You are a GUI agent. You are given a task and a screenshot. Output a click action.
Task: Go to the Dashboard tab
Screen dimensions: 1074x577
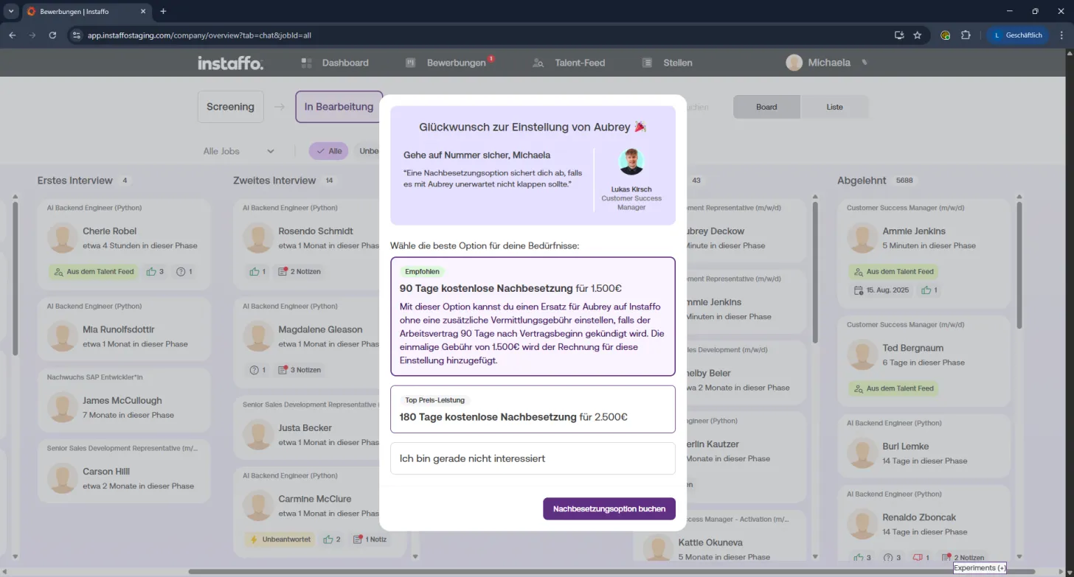pos(335,63)
